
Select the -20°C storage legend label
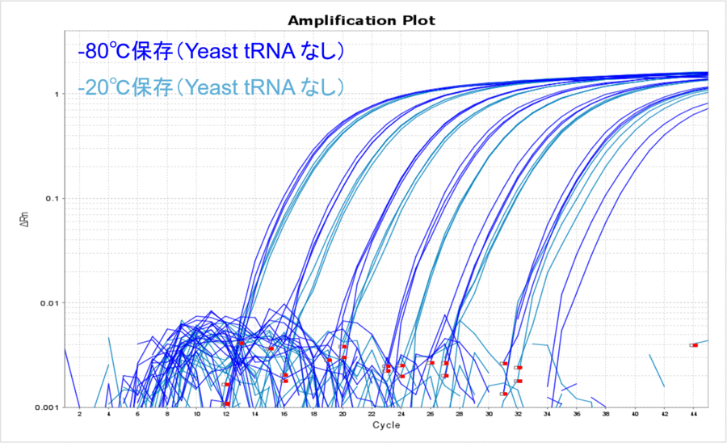point(212,86)
